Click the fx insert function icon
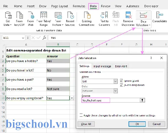The width and height of the screenshot is (168, 133). pos(44,38)
